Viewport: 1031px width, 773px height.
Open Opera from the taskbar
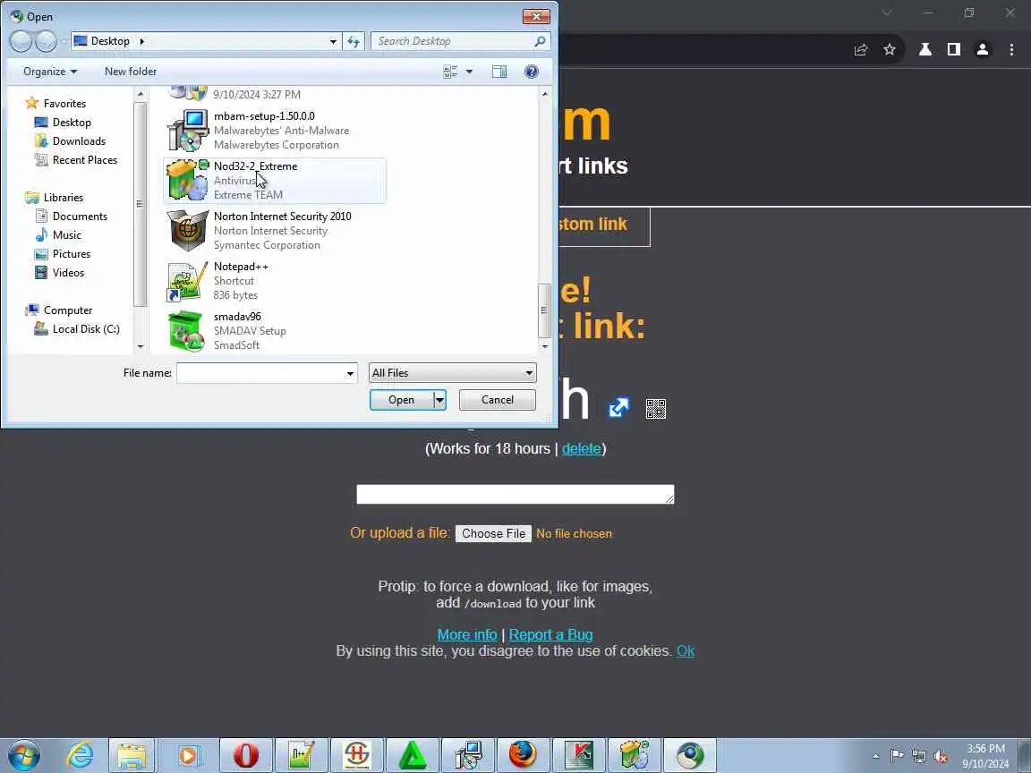pyautogui.click(x=245, y=755)
